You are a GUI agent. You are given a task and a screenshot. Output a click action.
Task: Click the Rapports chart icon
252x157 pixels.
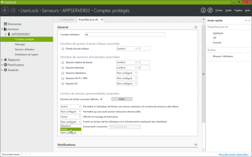(5, 60)
